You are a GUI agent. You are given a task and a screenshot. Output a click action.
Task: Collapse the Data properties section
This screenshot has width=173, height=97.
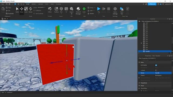tap(139, 62)
